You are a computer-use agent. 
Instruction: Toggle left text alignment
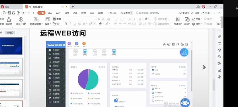pos(115,24)
